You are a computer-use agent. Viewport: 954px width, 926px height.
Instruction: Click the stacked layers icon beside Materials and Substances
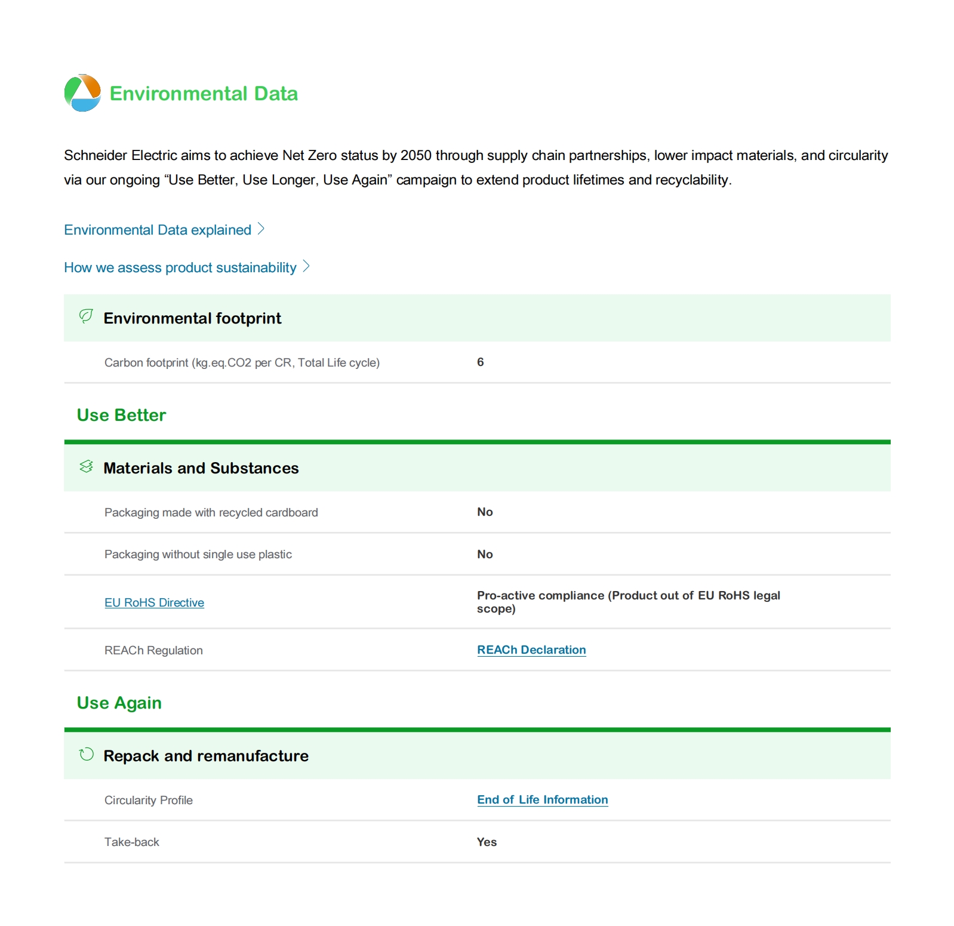86,466
